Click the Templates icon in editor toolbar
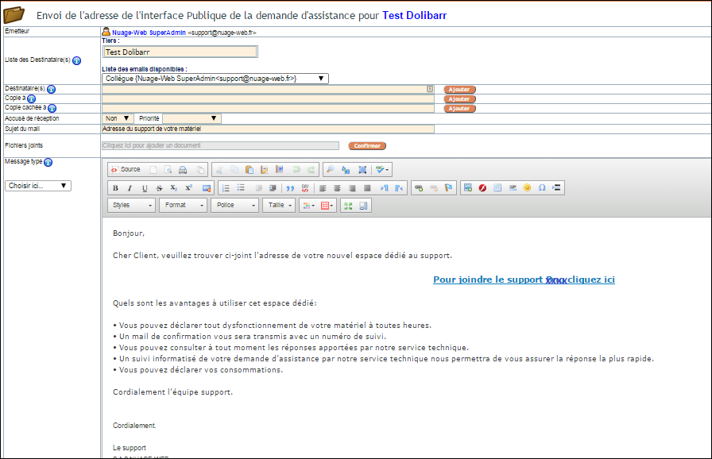712x459 pixels. [x=199, y=170]
